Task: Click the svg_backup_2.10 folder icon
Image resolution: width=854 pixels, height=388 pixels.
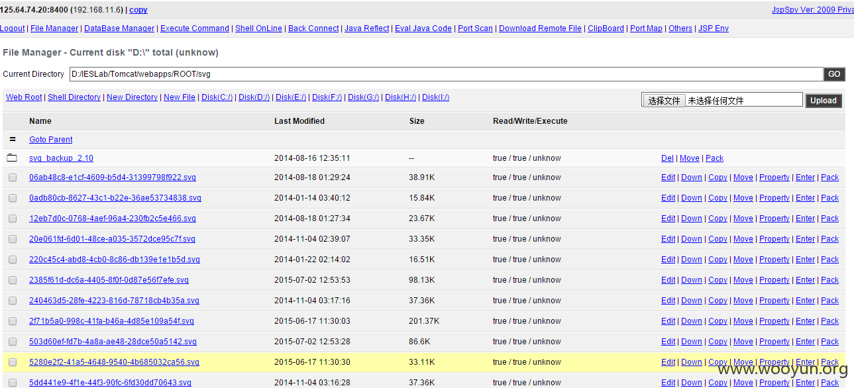Action: click(12, 158)
